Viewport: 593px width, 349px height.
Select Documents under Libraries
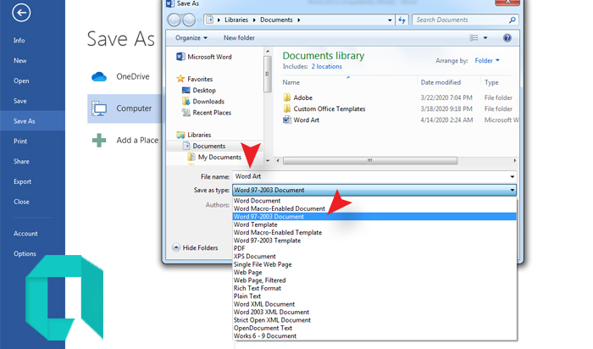click(x=208, y=146)
